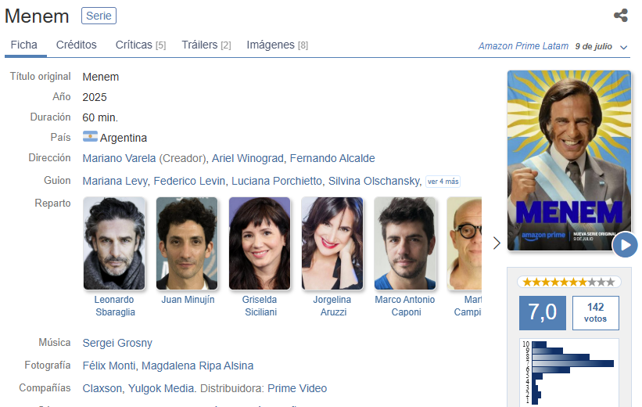
Task: Click the share icon
Action: pyautogui.click(x=621, y=16)
